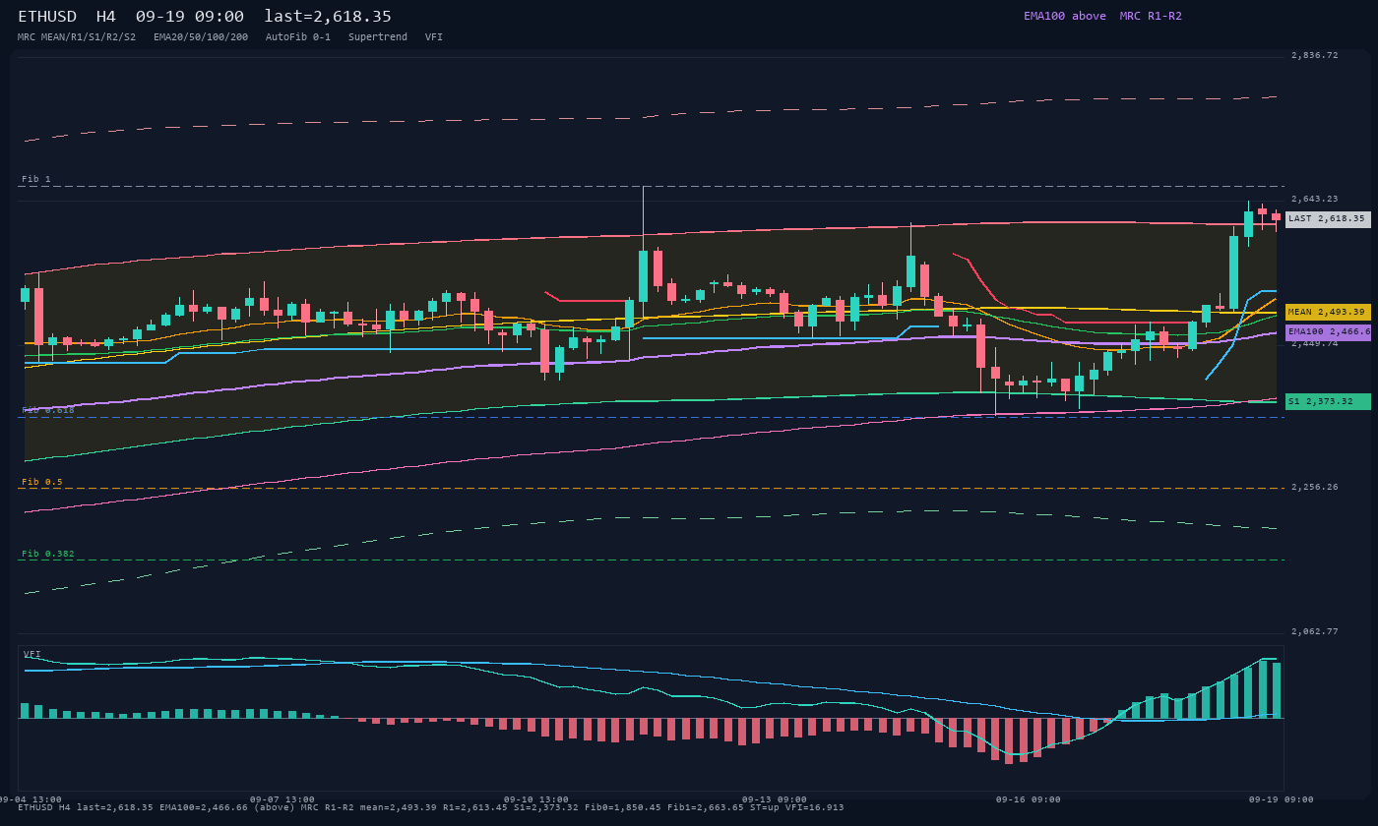This screenshot has height=826, width=1378.
Task: Click the 'LAST 2,618.35' price tag
Action: tap(1328, 219)
